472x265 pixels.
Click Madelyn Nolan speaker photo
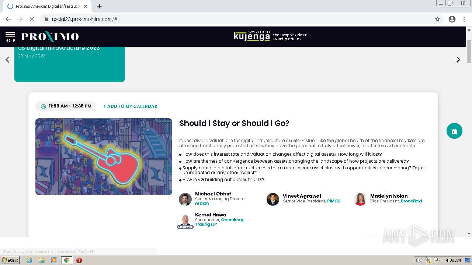(x=360, y=199)
